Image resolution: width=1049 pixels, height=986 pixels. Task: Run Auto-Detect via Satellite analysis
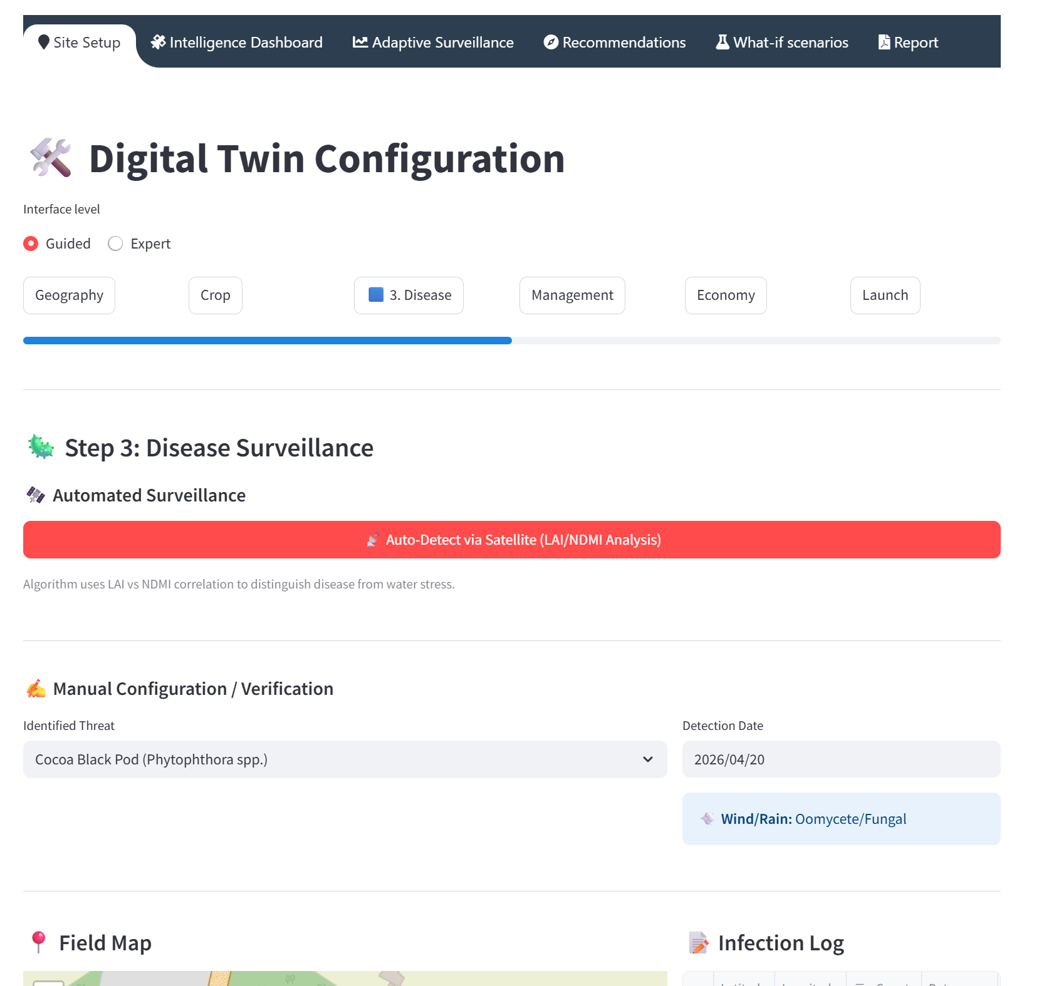[512, 540]
